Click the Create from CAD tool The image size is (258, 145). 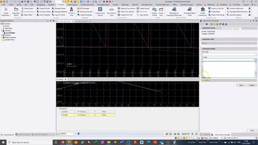pos(125,15)
